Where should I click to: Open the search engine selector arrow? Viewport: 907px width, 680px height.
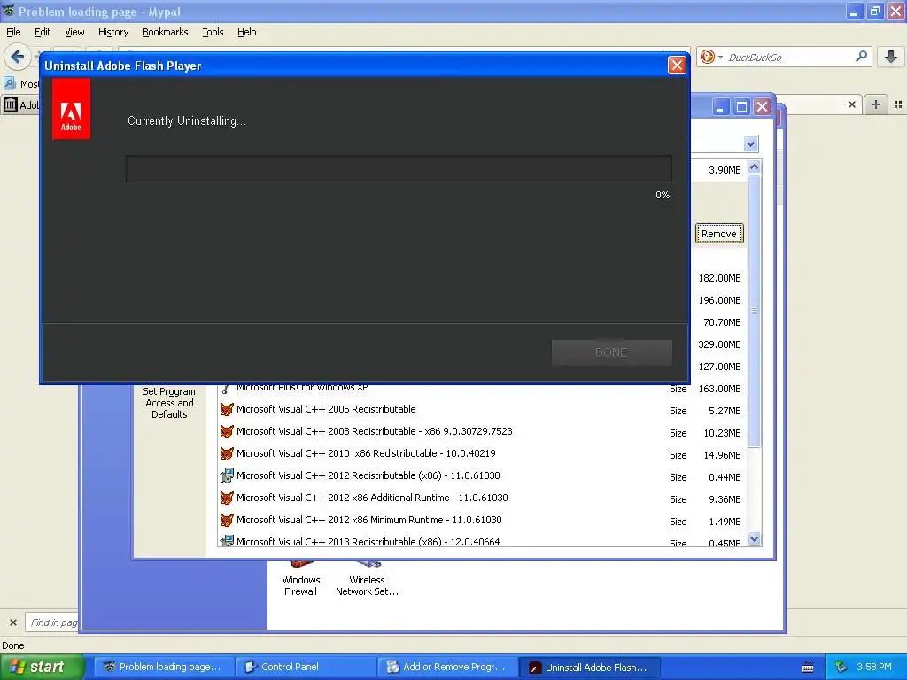tap(721, 57)
